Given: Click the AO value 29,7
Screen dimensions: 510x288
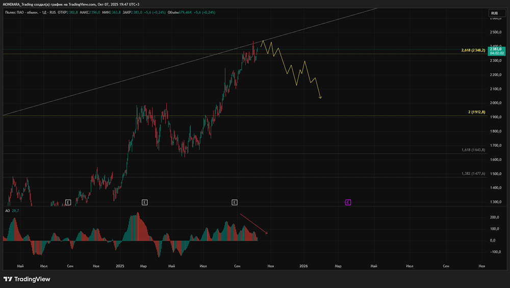Looking at the screenshot, I should (15, 211).
